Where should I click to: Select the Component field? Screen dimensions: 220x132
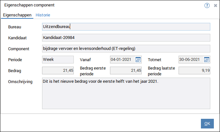(x=126, y=49)
